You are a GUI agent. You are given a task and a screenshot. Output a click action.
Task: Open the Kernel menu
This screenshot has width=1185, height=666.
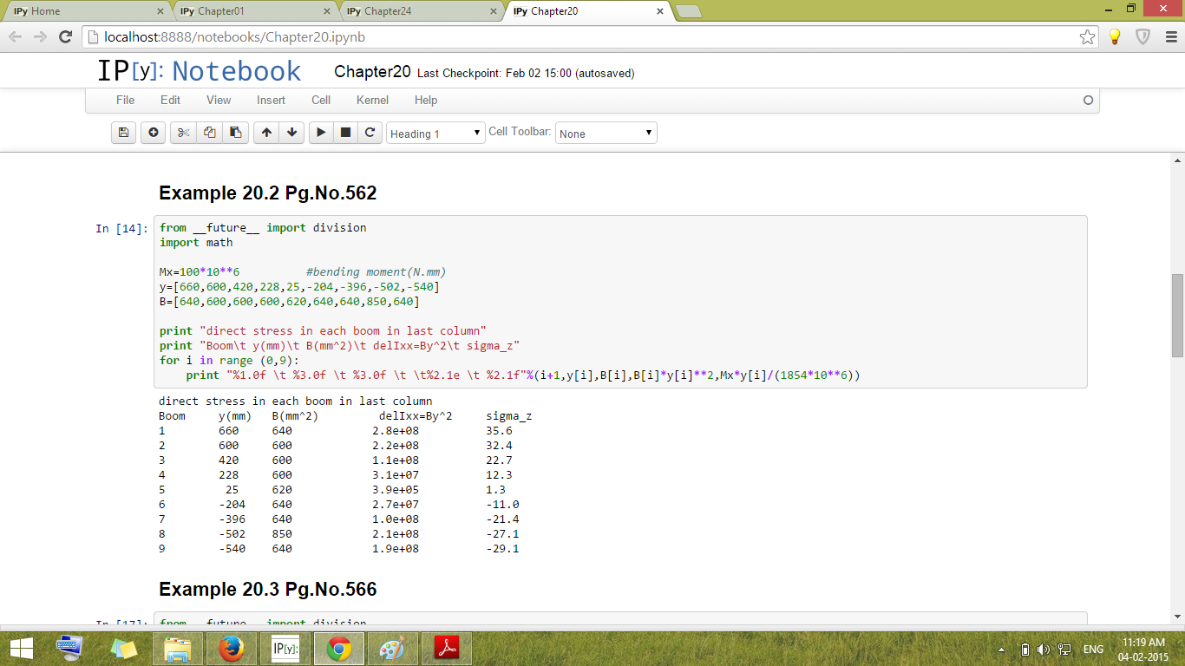pos(372,100)
